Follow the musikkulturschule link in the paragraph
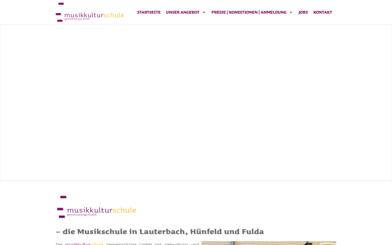The height and width of the screenshot is (245, 392). pyautogui.click(x=84, y=244)
